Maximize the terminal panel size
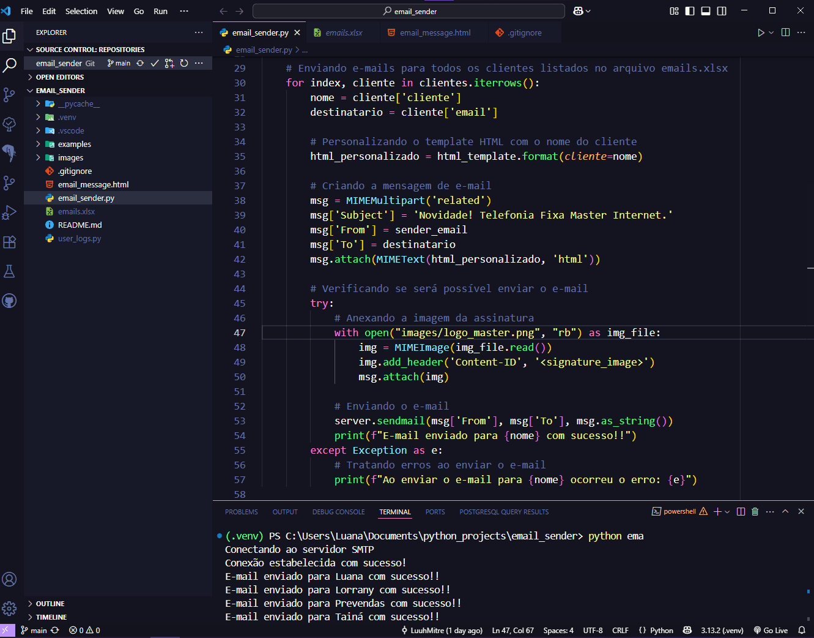Screen dimensions: 814x638 785,511
